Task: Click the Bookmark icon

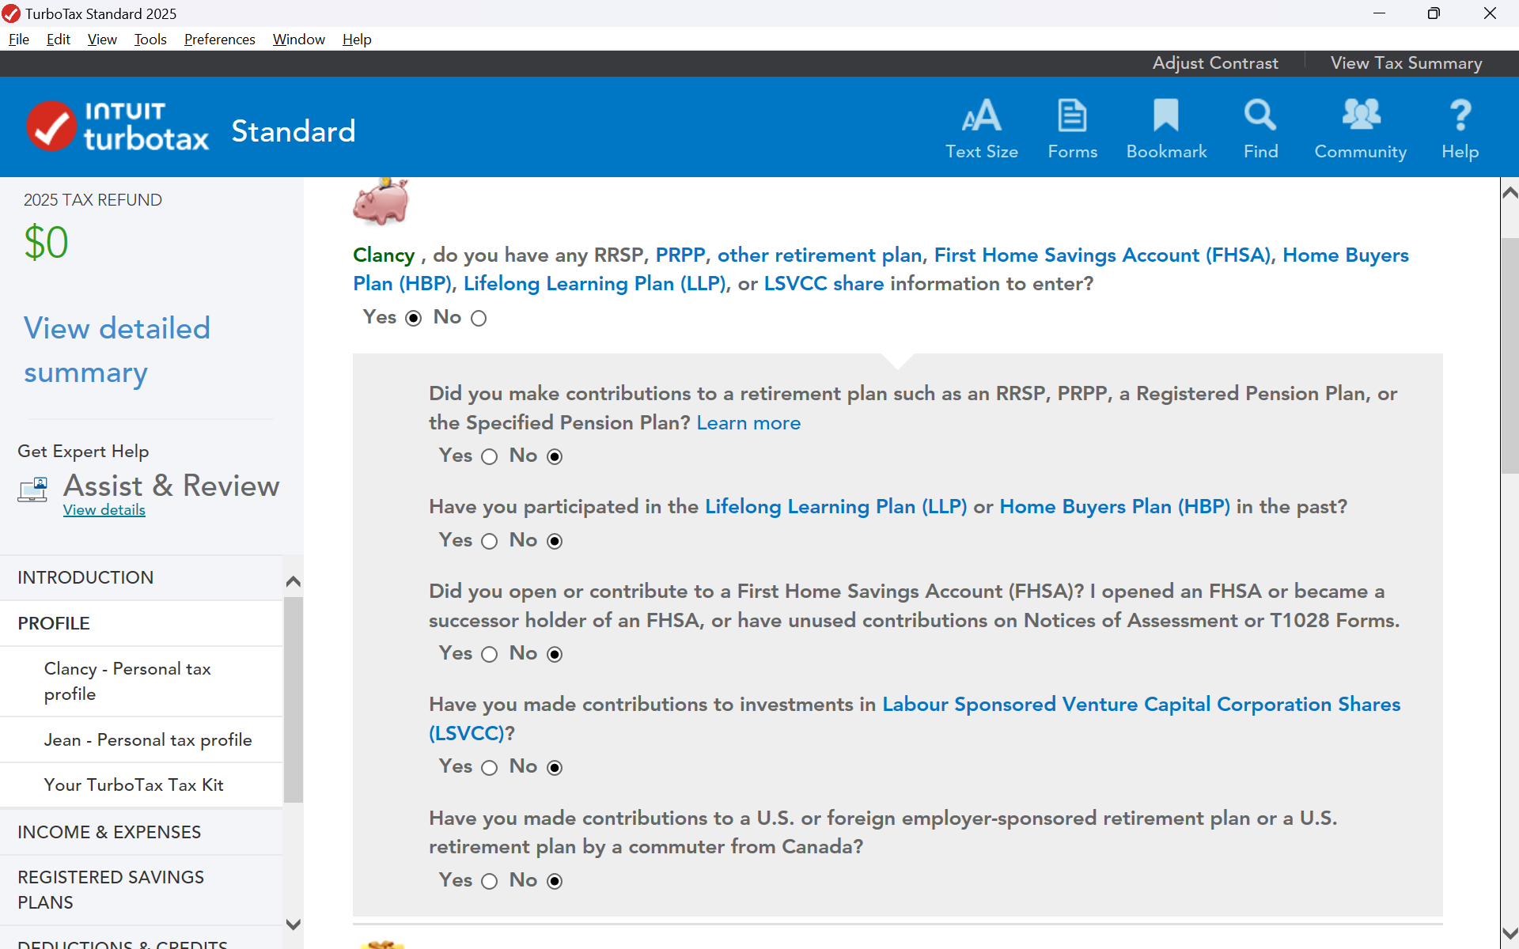Action: point(1165,116)
